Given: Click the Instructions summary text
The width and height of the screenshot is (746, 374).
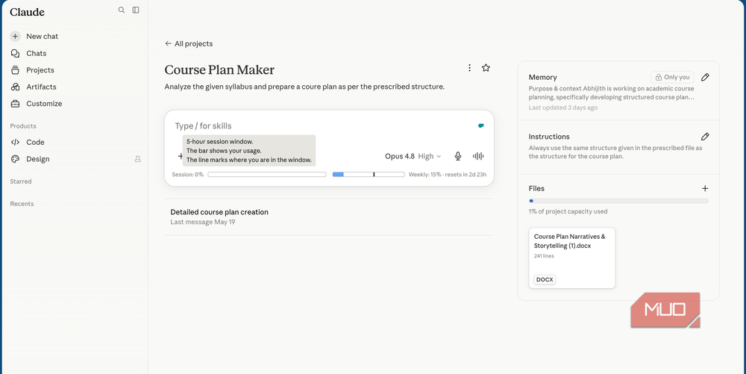Looking at the screenshot, I should pyautogui.click(x=615, y=152).
